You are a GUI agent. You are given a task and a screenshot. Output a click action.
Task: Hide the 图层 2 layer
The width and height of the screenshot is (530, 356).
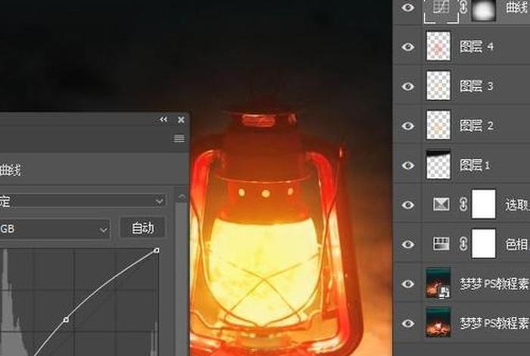[408, 126]
